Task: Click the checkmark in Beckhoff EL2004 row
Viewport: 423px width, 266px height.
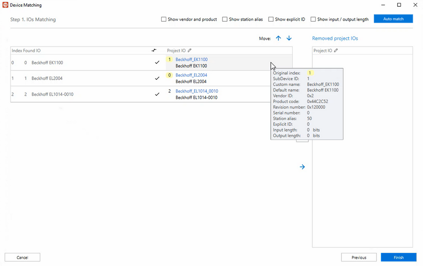Action: tap(157, 78)
